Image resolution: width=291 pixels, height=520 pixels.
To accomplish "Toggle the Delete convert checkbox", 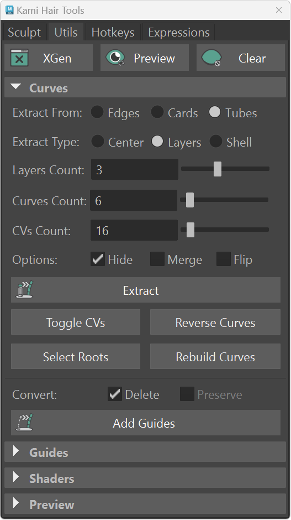I will click(114, 394).
